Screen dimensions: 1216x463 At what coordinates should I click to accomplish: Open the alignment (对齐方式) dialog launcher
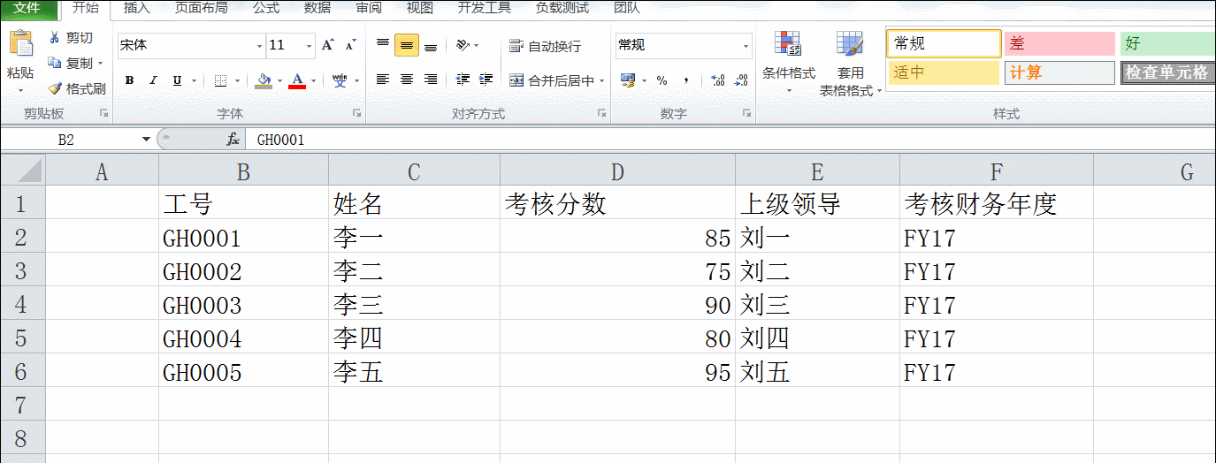point(601,113)
